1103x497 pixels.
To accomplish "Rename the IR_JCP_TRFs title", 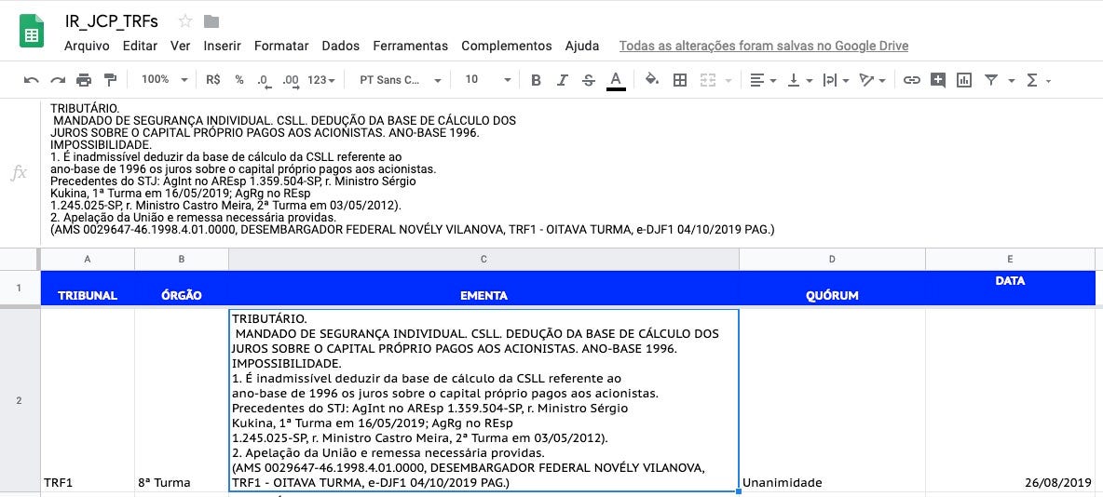I will [111, 21].
